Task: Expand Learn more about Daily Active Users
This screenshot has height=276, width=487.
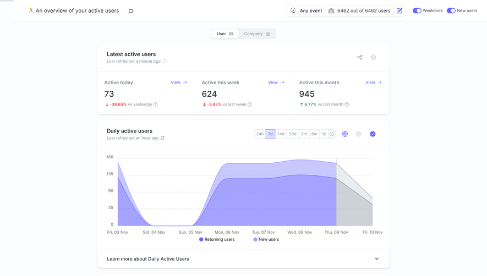Action: (x=243, y=259)
